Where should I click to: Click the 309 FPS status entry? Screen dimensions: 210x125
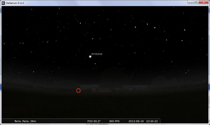(x=114, y=121)
